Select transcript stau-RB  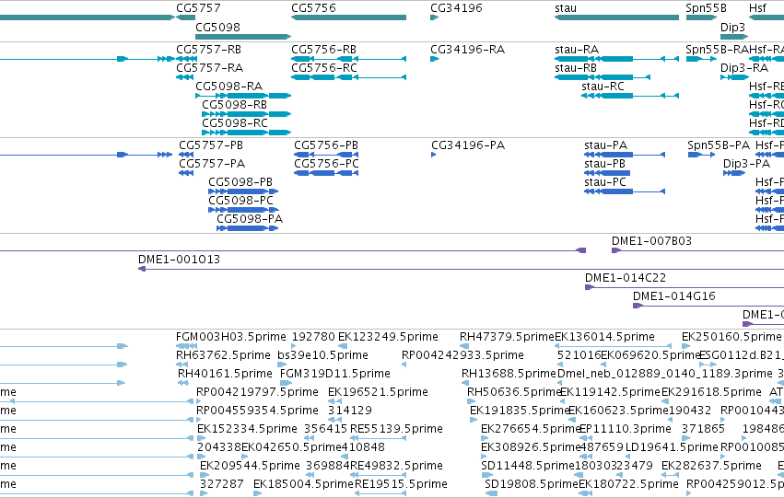click(x=576, y=68)
